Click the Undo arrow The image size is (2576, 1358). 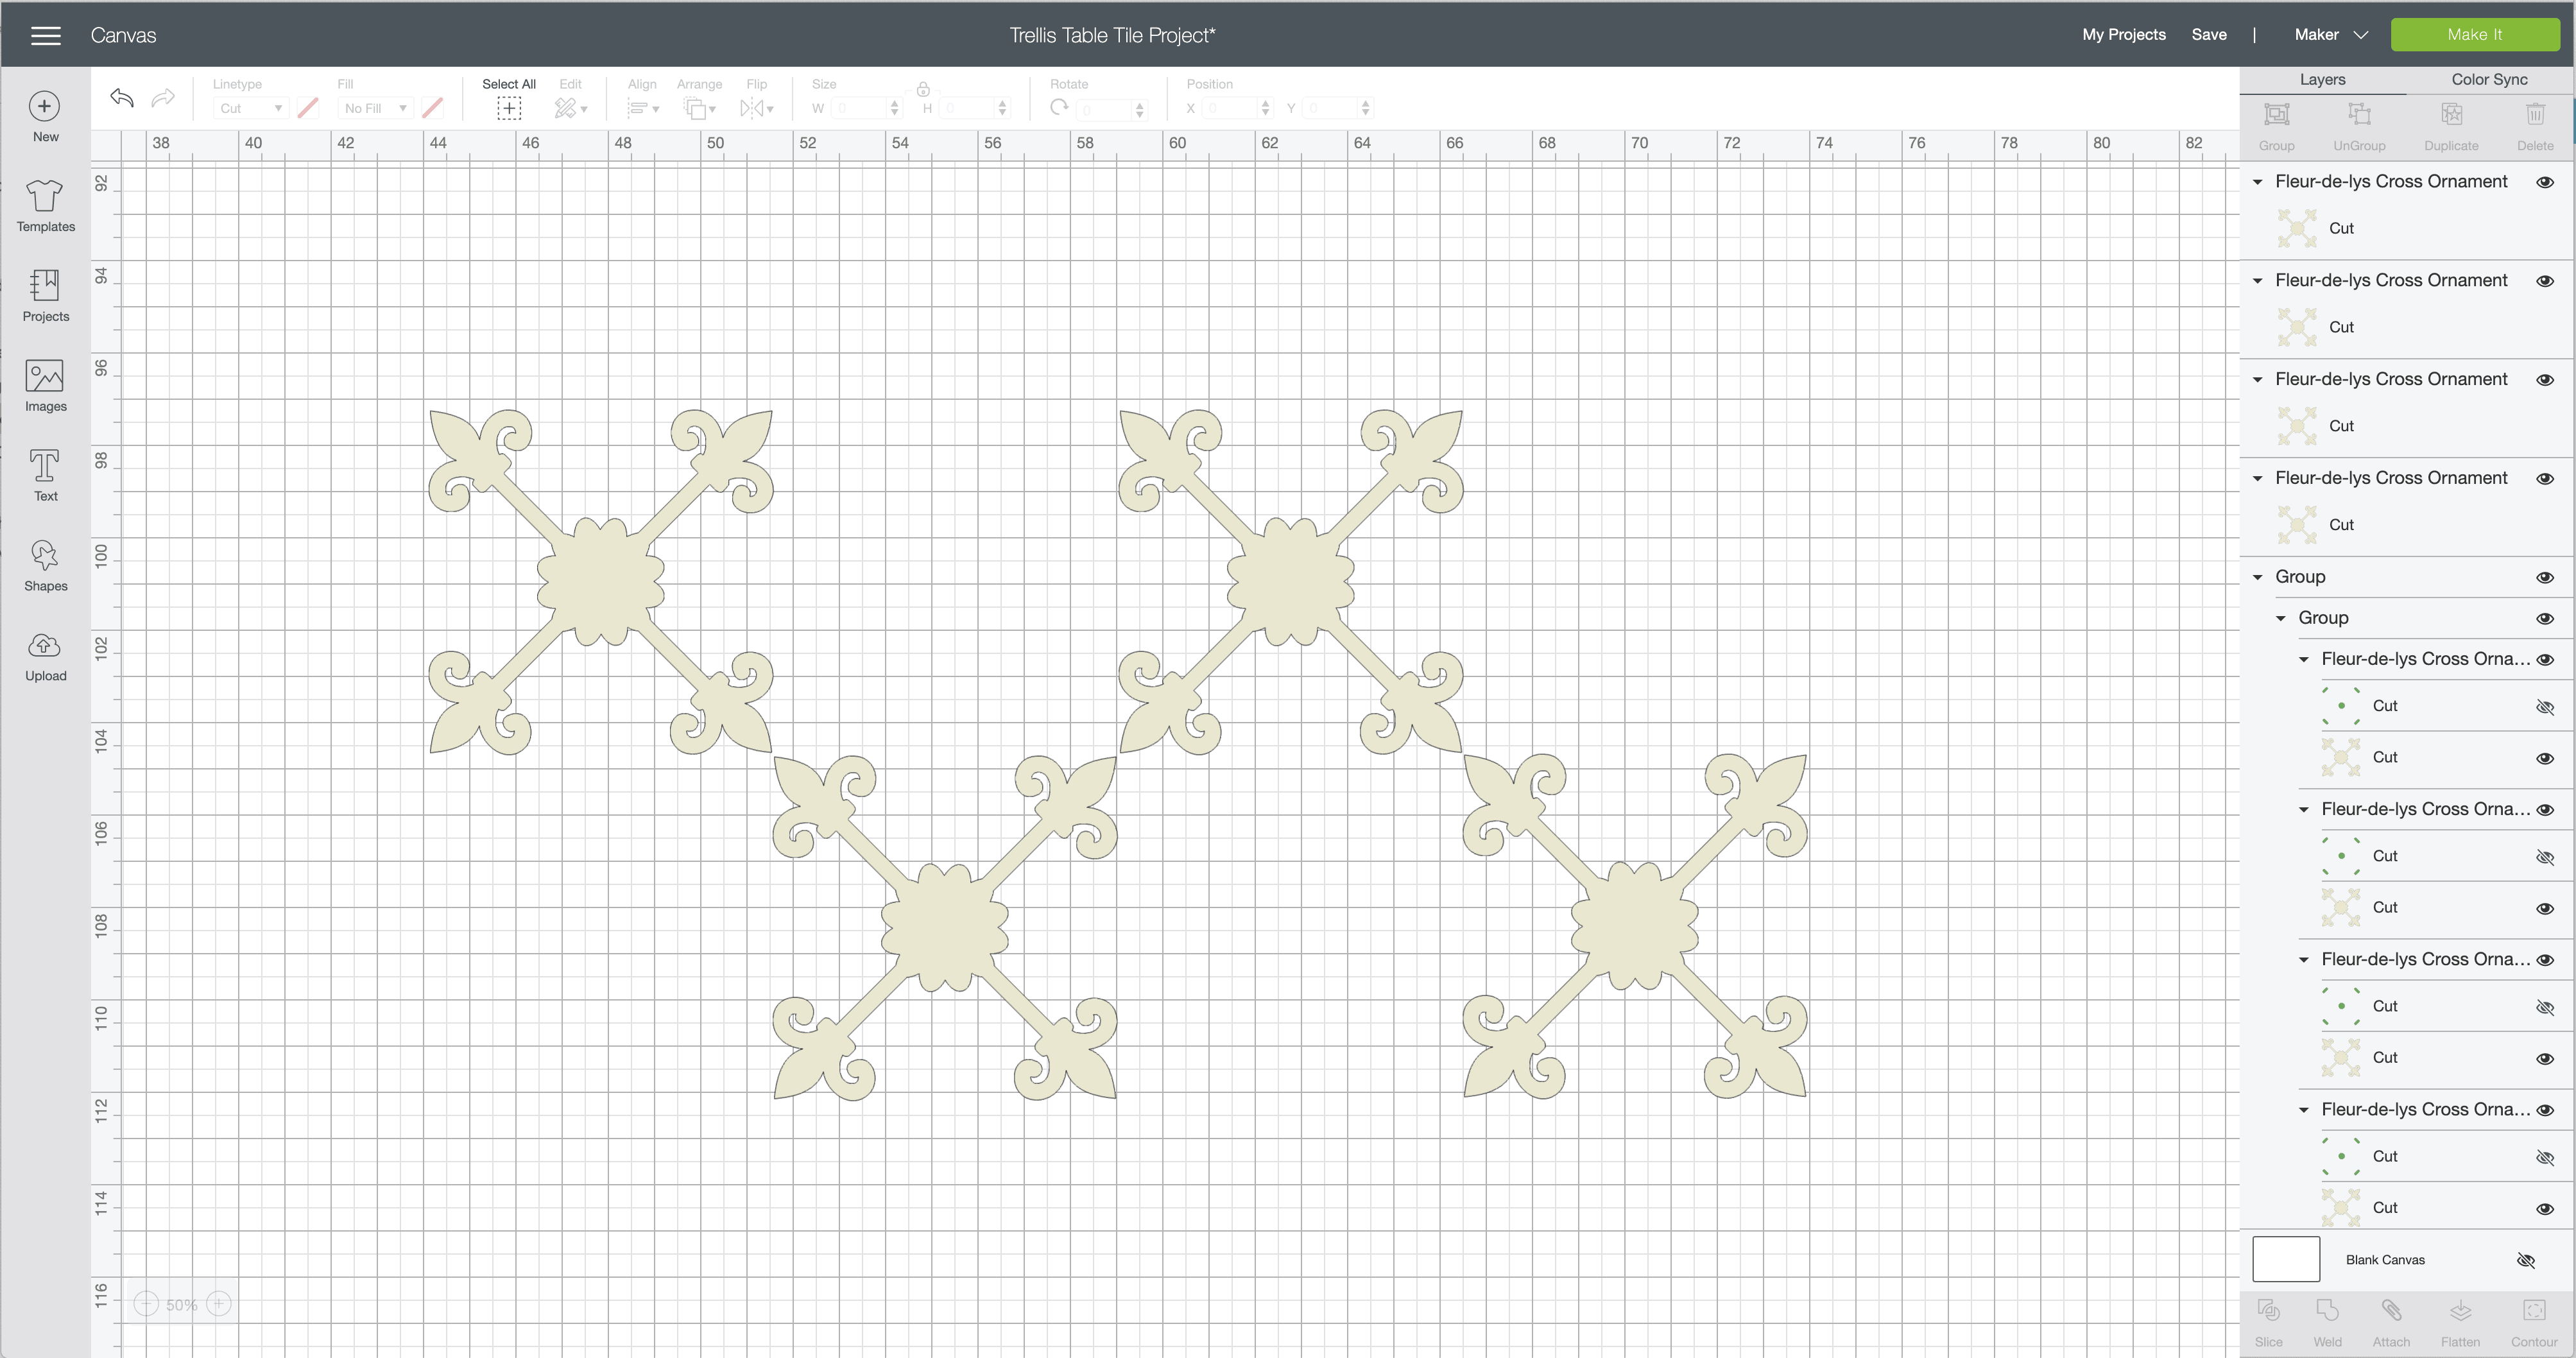point(122,98)
